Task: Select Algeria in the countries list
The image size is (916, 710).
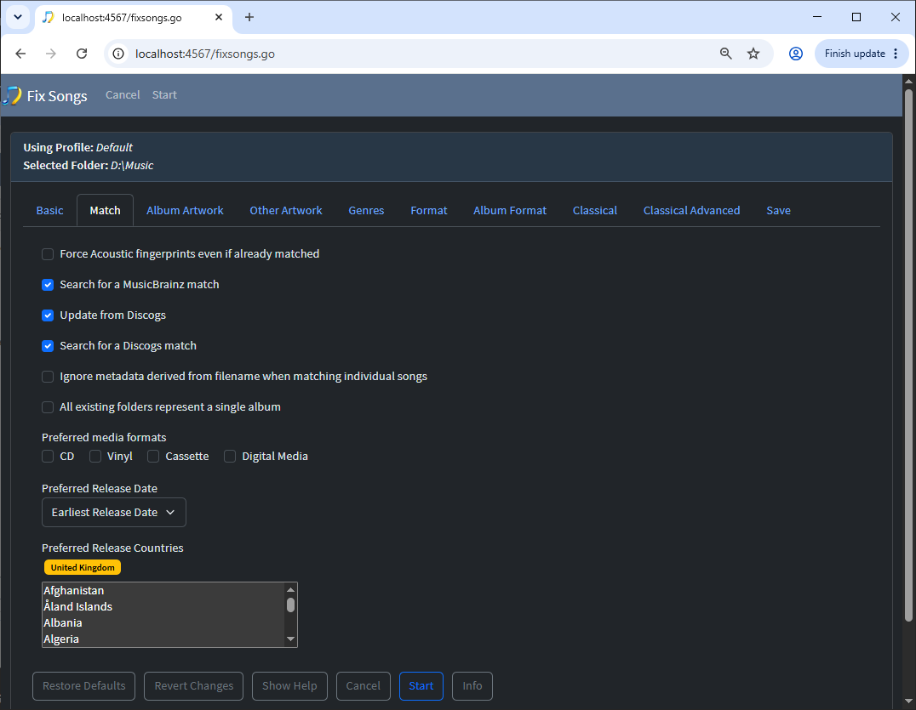Action: (163, 639)
